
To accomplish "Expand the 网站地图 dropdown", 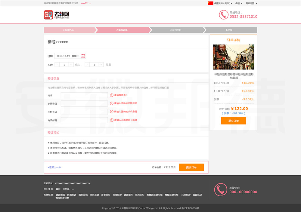I will coord(251,3).
